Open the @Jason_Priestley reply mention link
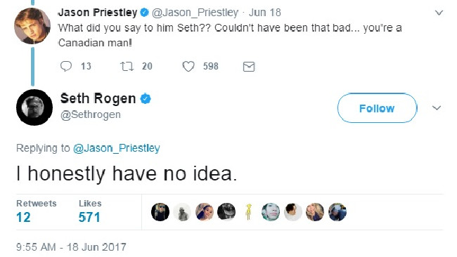The width and height of the screenshot is (457, 257). [x=117, y=148]
